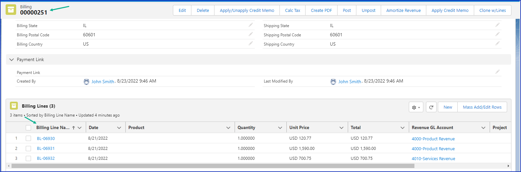Select Amortize Revenue from the action bar

coord(403,10)
